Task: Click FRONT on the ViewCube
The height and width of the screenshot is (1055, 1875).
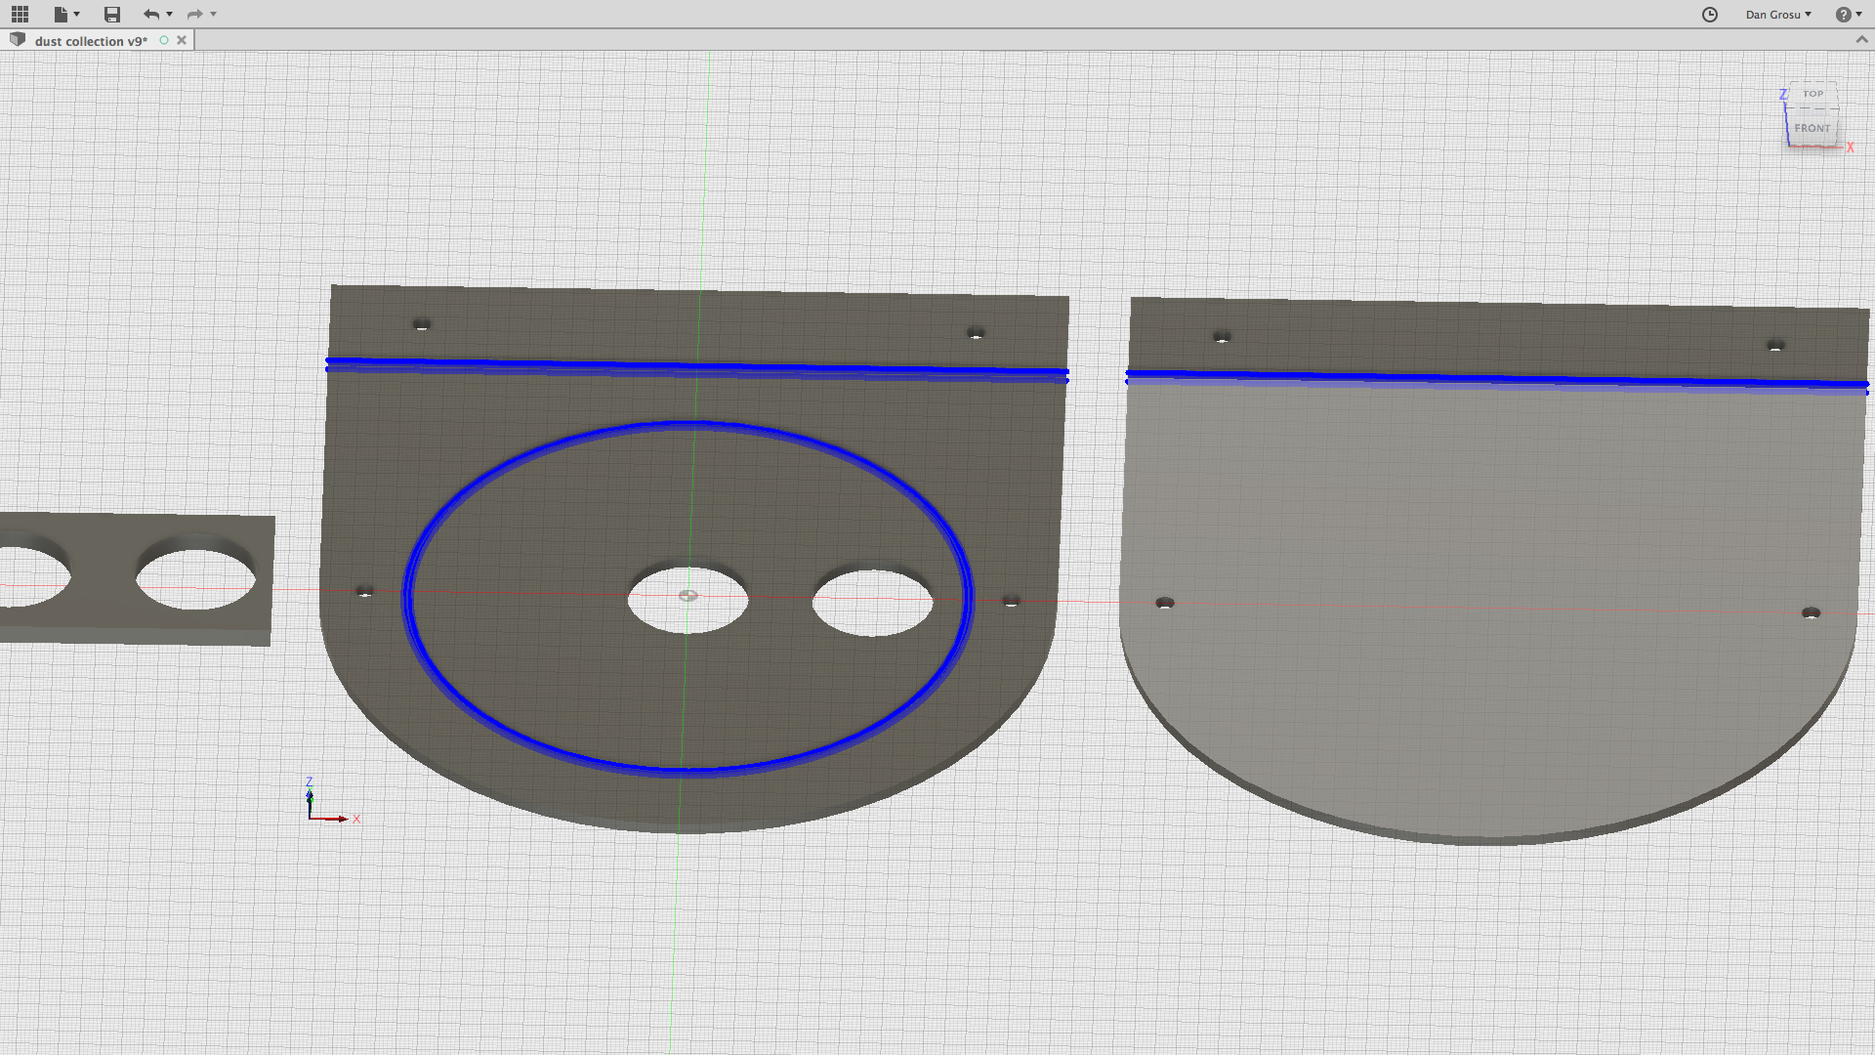Action: [x=1812, y=128]
